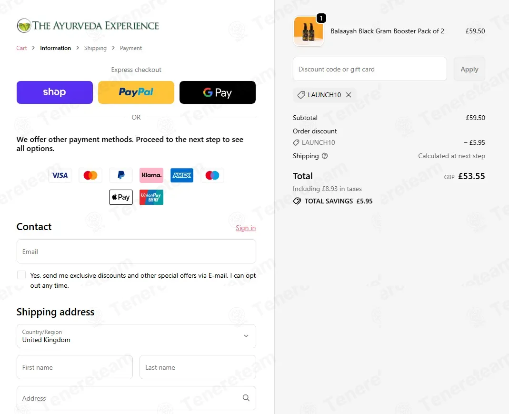Click the £53.55 total amount

click(471, 176)
